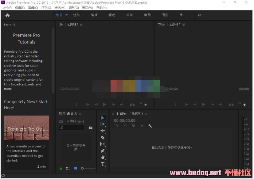Open the Program monitor panel menu
The height and width of the screenshot is (179, 254).
point(184,25)
